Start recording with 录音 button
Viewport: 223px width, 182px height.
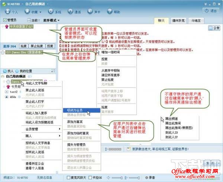pos(150,178)
